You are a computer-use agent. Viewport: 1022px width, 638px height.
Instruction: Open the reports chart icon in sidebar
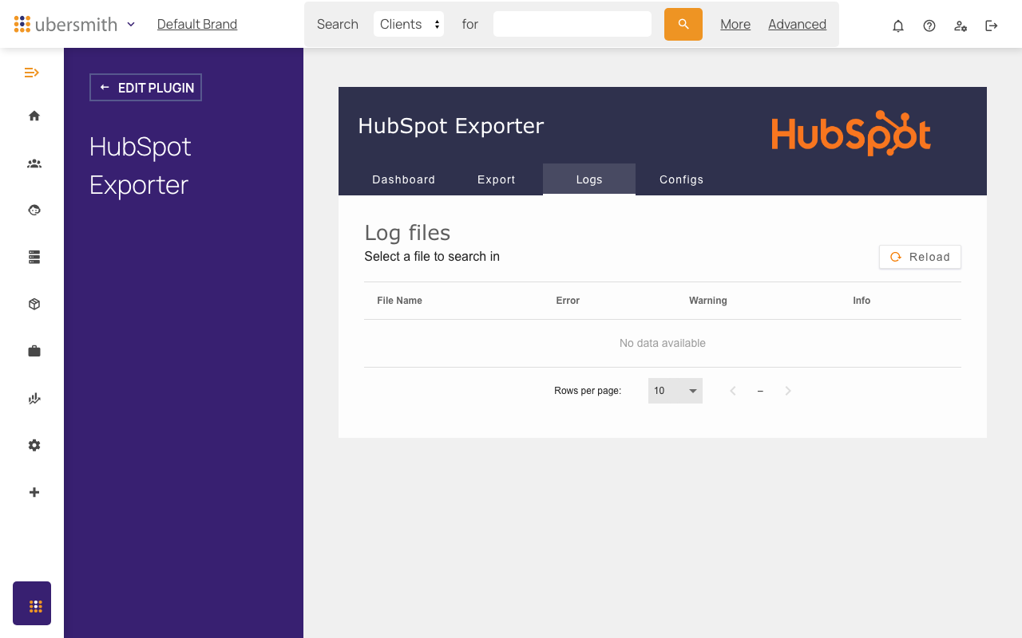[34, 398]
